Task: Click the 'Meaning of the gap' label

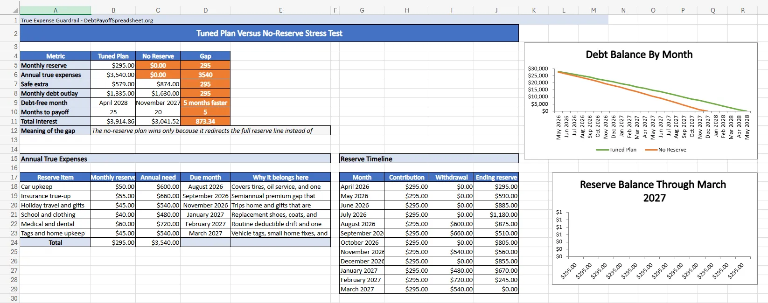Action: (x=56, y=131)
